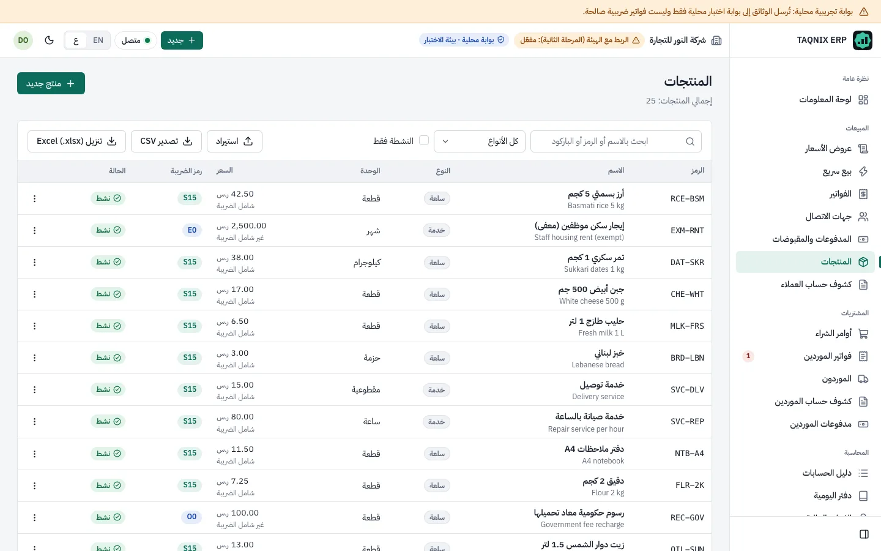Screen dimensions: 881x551
Task: Open بيع سريع in sidebar
Action: point(805,171)
